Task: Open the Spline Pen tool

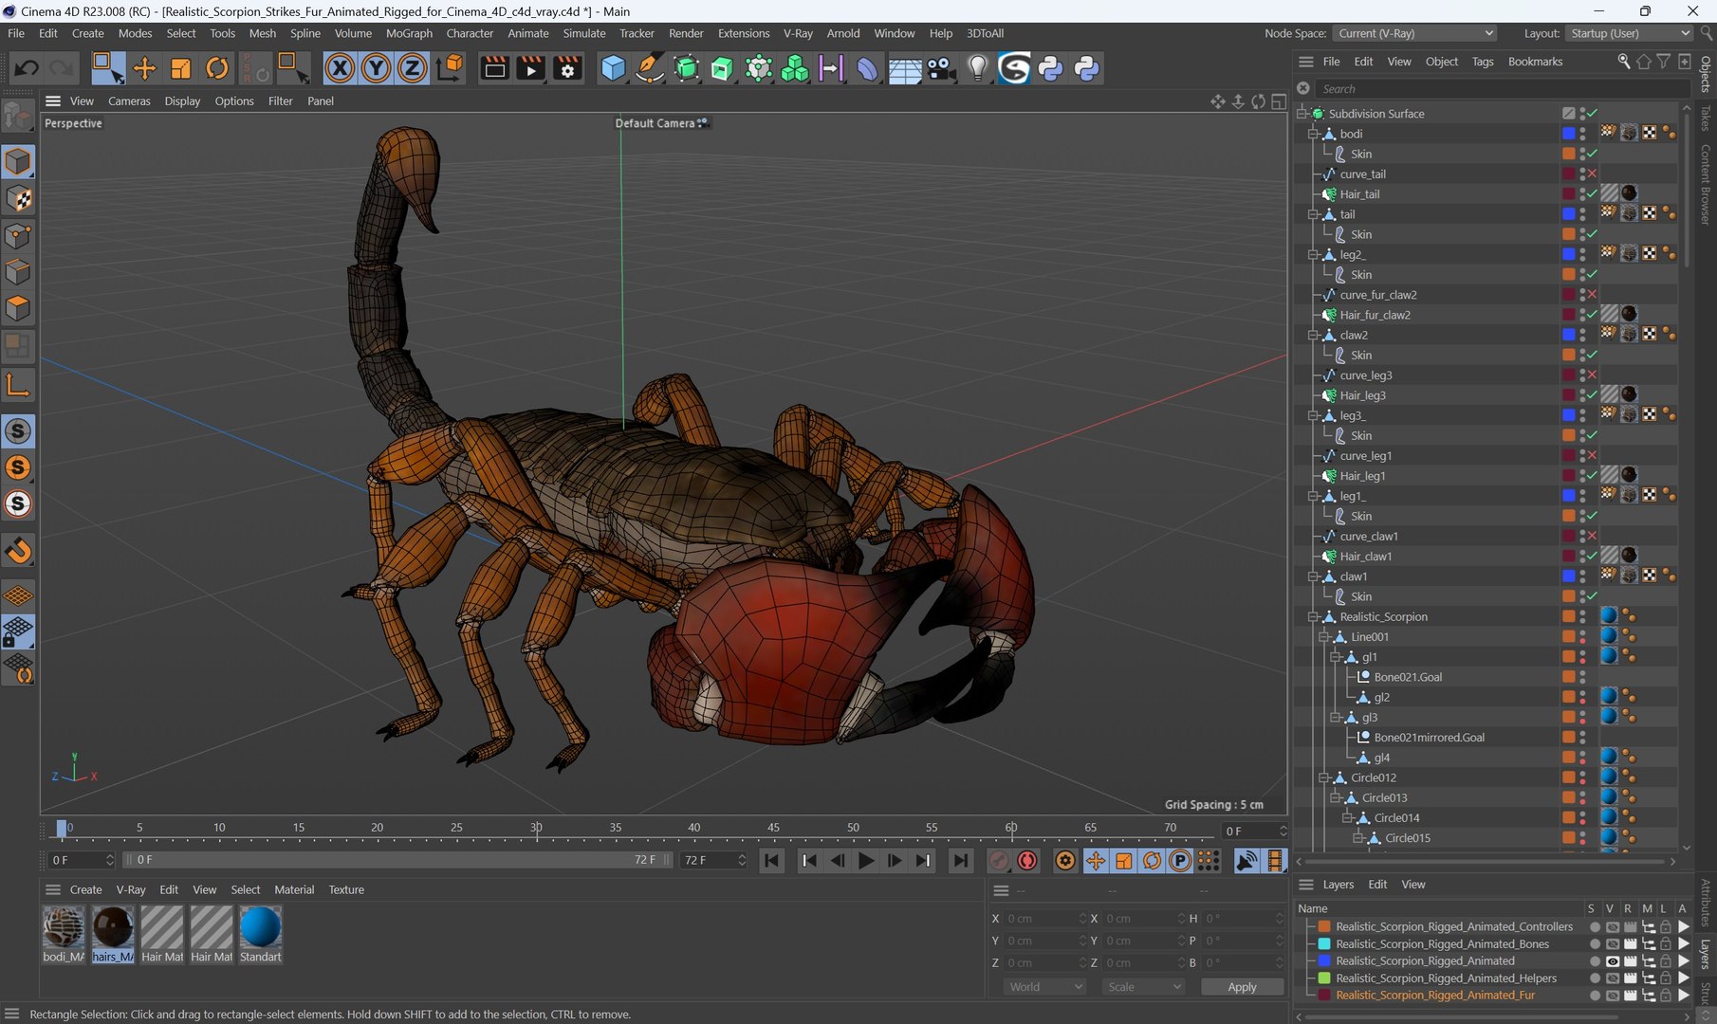Action: 650,68
